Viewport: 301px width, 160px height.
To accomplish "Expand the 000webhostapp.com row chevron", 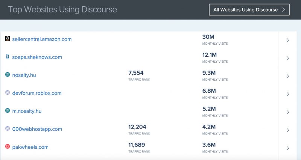I will coord(288,131).
